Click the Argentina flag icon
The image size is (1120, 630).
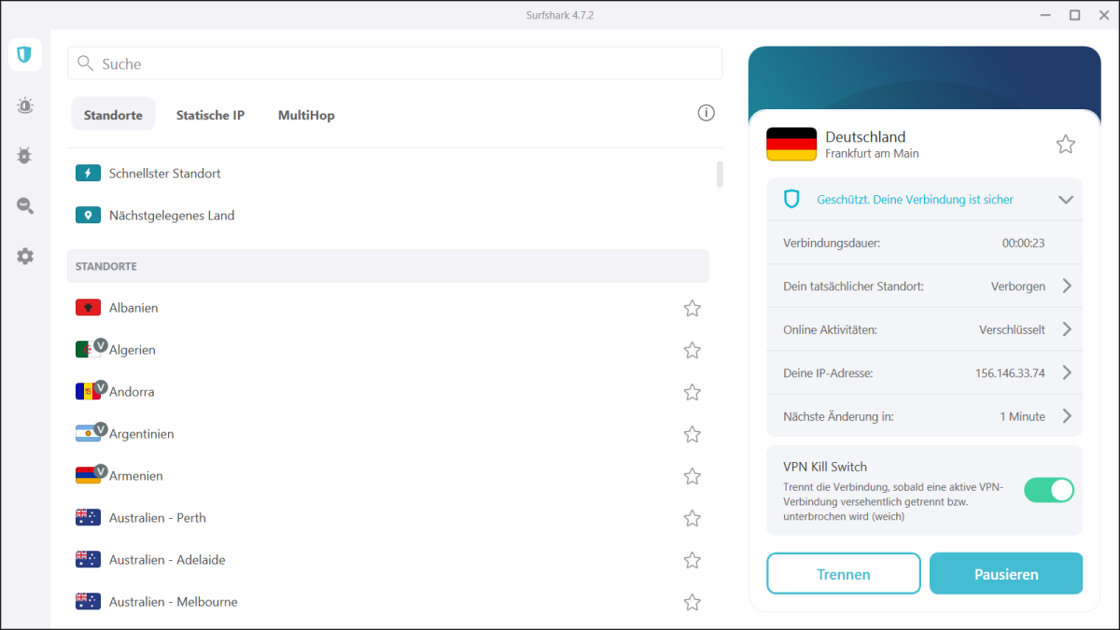tap(88, 434)
